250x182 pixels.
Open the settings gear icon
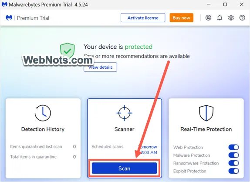point(231,18)
